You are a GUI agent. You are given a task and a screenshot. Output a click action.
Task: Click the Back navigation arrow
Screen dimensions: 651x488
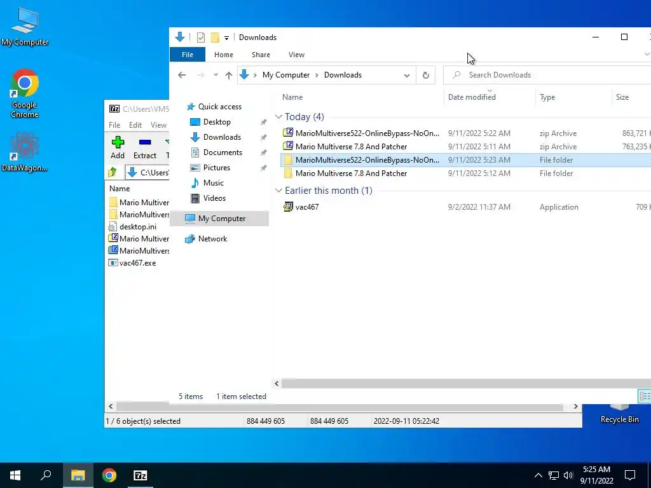pos(182,75)
